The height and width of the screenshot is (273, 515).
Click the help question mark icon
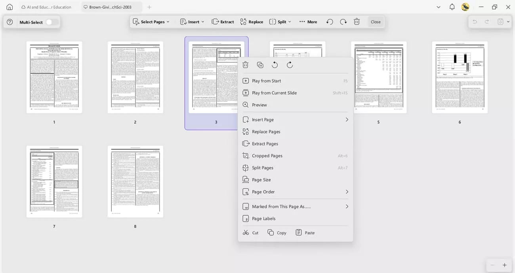click(10, 22)
